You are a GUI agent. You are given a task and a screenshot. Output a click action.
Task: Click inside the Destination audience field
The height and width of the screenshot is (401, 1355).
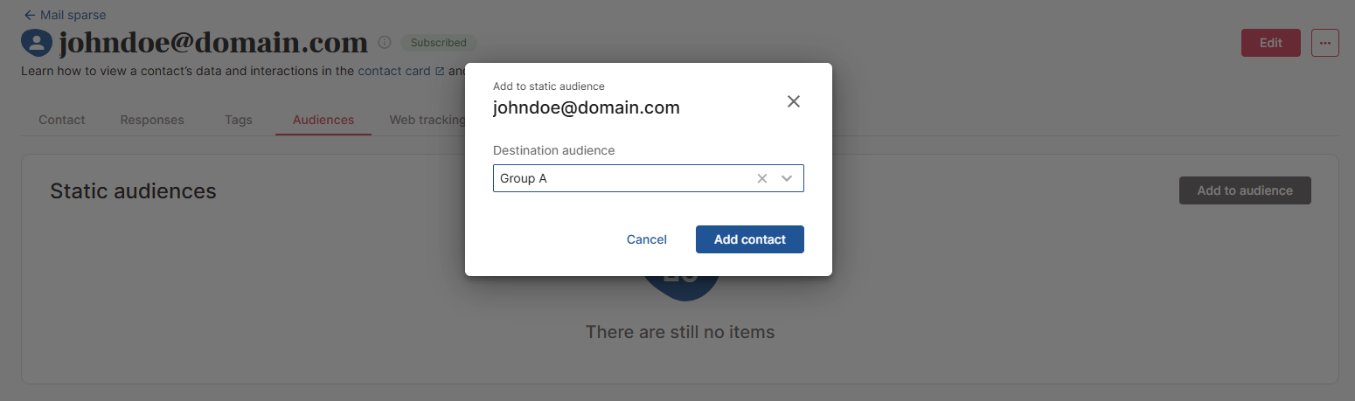pyautogui.click(x=621, y=178)
